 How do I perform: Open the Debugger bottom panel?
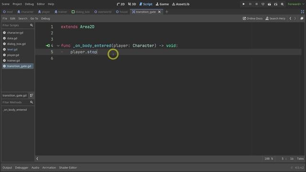(22, 168)
